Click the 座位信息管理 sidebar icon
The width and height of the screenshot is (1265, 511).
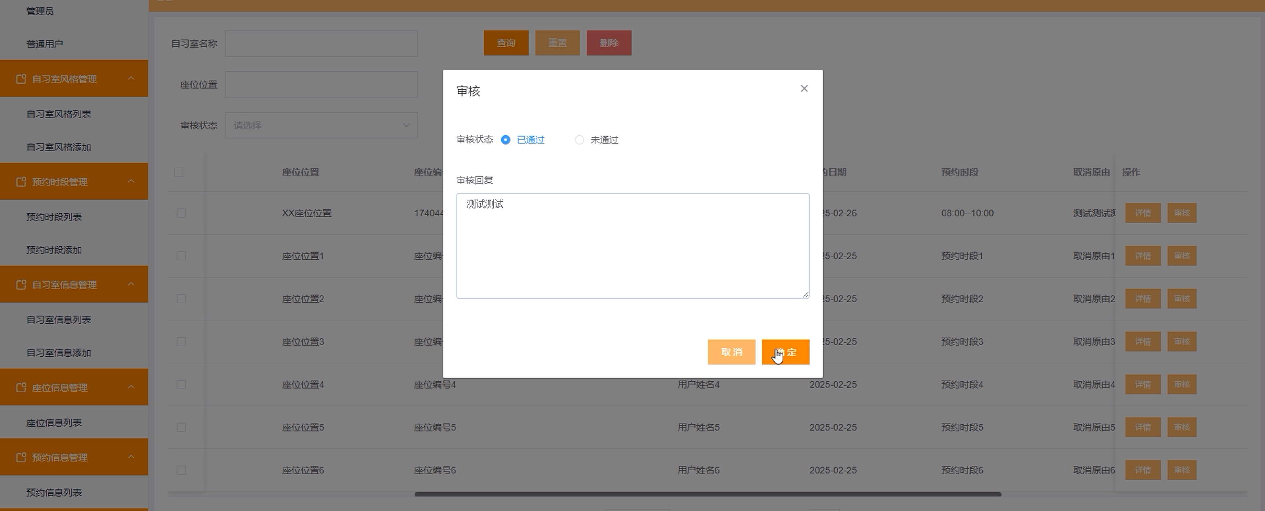[x=21, y=387]
